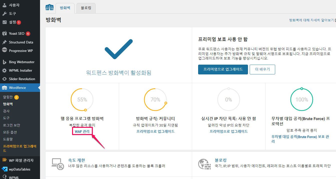Screen dimensions: 336x179
Task: Click the Wordfence logo beside the tabs
Action: coord(50,7)
